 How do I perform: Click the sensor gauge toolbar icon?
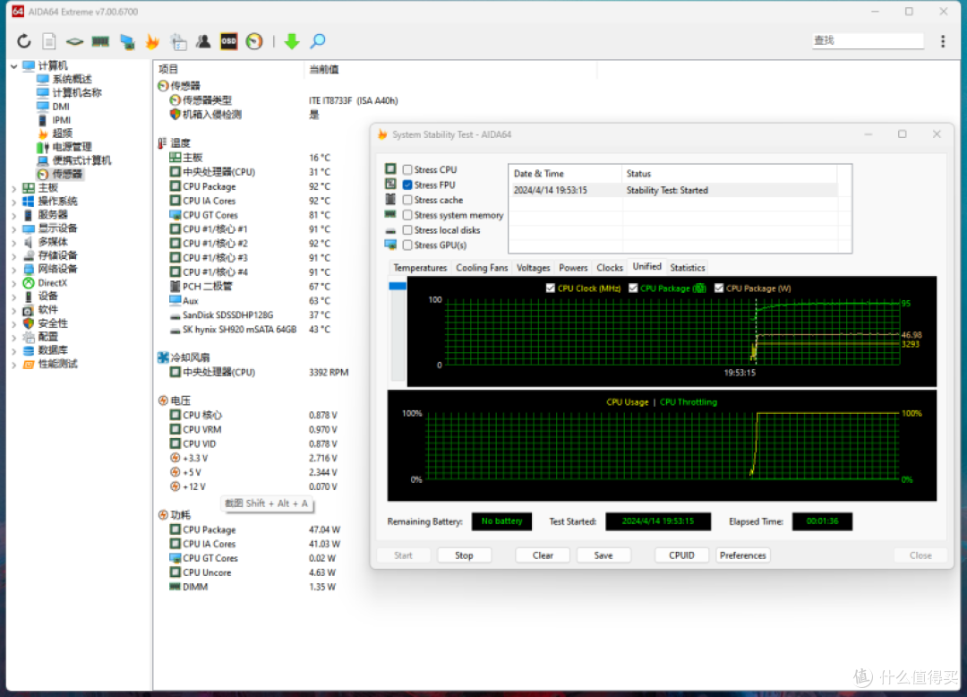[254, 41]
